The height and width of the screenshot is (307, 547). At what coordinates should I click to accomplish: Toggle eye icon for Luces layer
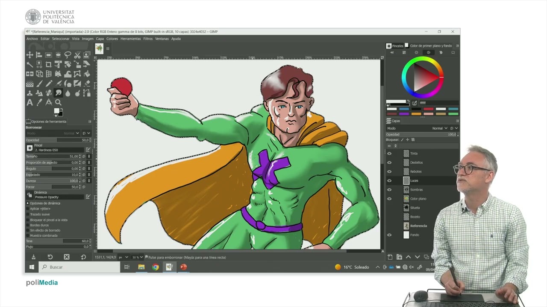389,181
